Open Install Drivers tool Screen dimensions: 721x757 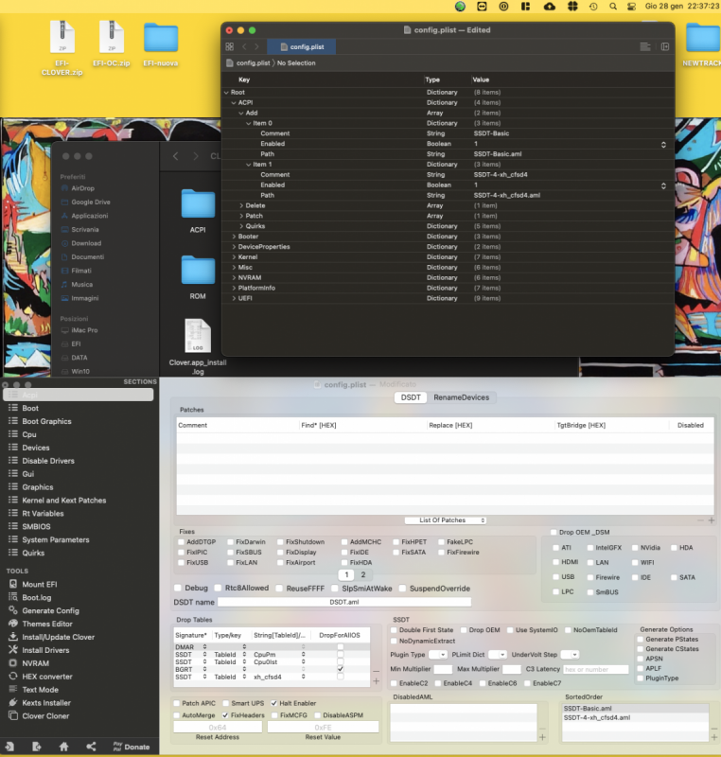tap(45, 650)
